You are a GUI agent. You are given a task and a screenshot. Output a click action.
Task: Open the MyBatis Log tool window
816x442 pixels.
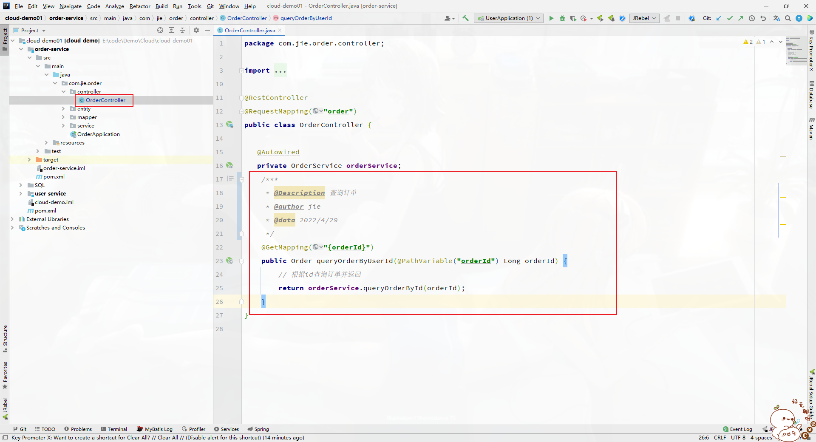click(155, 429)
